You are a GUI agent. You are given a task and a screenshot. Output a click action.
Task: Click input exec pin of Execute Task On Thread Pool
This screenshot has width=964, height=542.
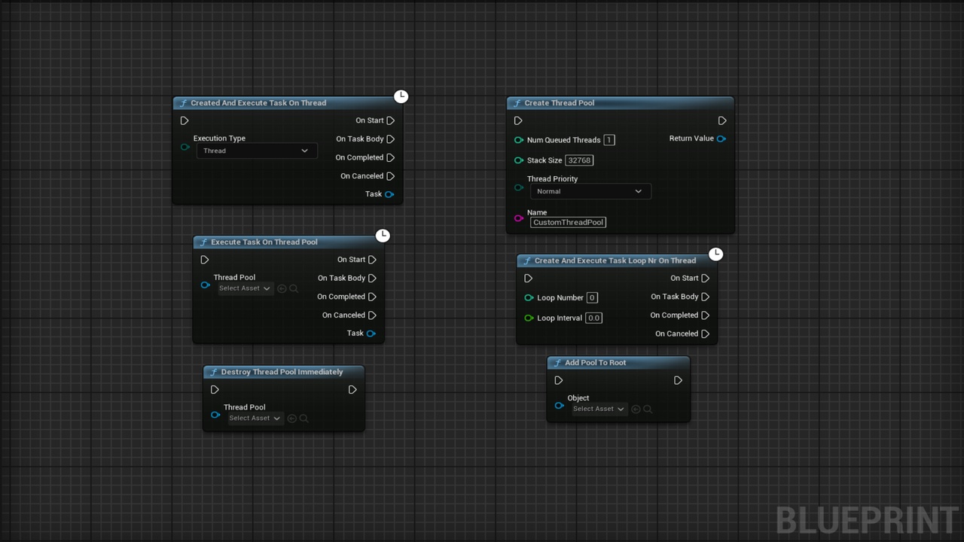pos(205,260)
